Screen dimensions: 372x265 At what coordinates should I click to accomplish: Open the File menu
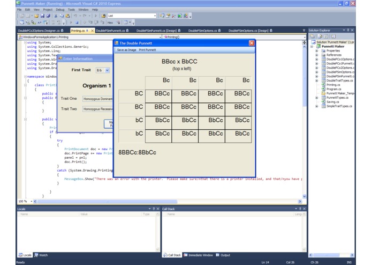tap(19, 10)
